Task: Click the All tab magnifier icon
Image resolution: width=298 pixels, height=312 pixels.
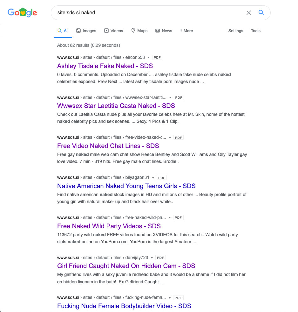Action: coord(59,31)
